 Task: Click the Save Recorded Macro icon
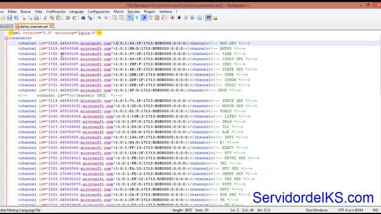point(199,18)
